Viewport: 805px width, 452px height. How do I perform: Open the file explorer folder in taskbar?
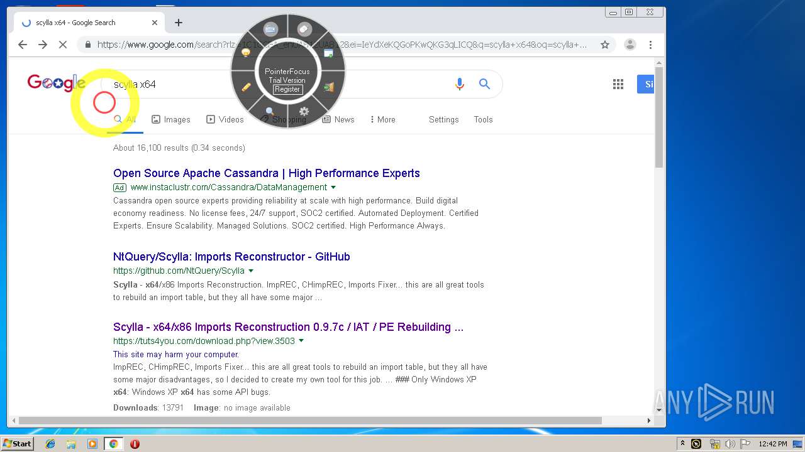pos(71,444)
